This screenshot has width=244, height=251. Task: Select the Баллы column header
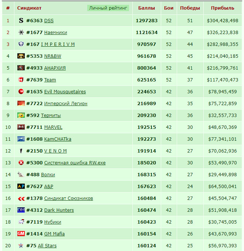(146, 8)
